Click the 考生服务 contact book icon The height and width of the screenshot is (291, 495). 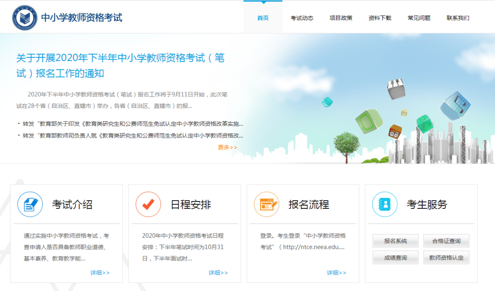[x=385, y=204]
